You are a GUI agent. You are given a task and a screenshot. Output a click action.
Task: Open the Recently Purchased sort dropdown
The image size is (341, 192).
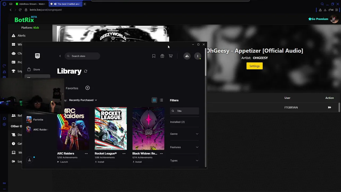coord(83,100)
